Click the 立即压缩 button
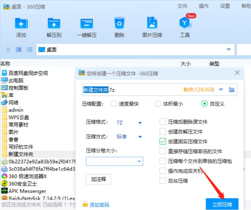 pos(222,204)
